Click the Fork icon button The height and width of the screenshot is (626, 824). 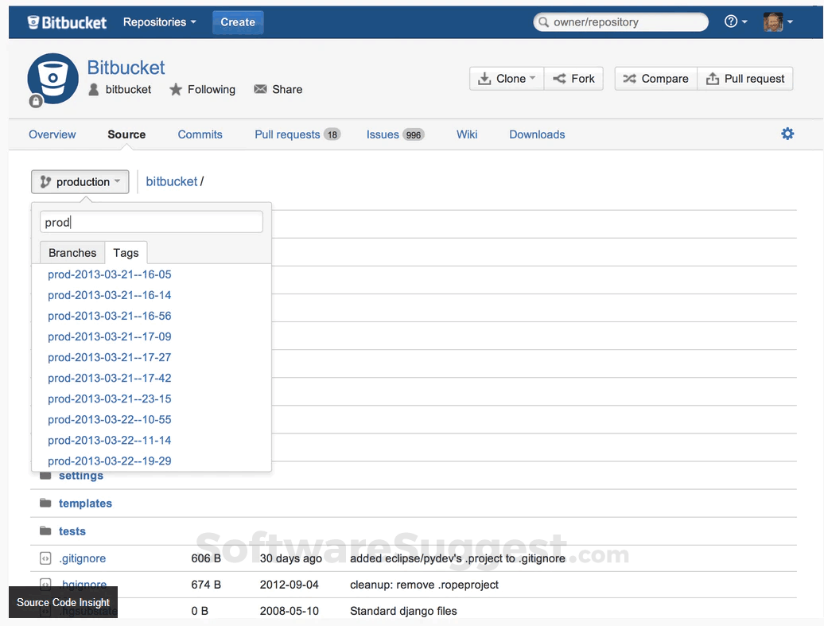(559, 78)
